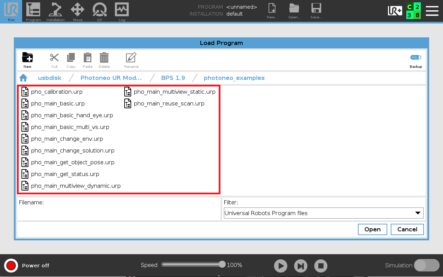Click the file icon beside pho_calibration.urp

pyautogui.click(x=25, y=92)
